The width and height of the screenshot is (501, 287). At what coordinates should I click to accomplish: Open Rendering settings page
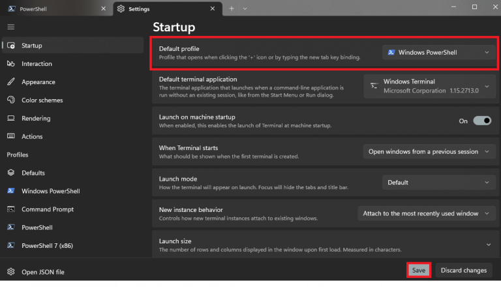(73, 118)
